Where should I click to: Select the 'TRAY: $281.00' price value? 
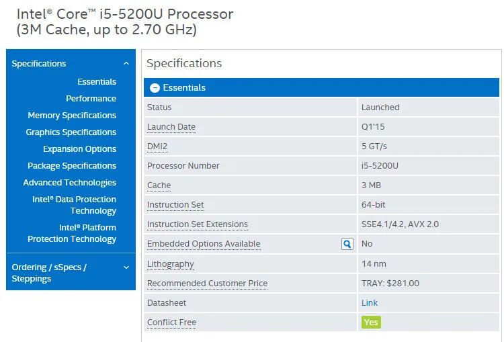[x=390, y=284]
